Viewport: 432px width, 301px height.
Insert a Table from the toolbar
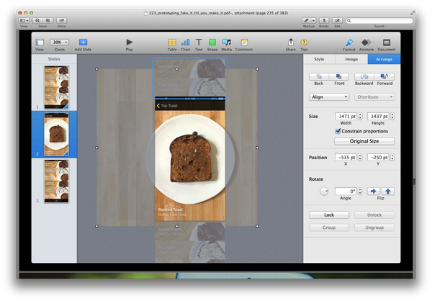(x=172, y=42)
